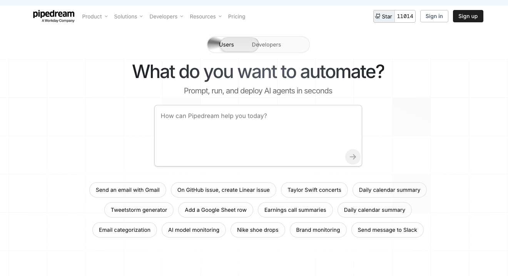
Task: Select the 'Tweetstorm generator' suggestion chip
Action: click(x=139, y=210)
